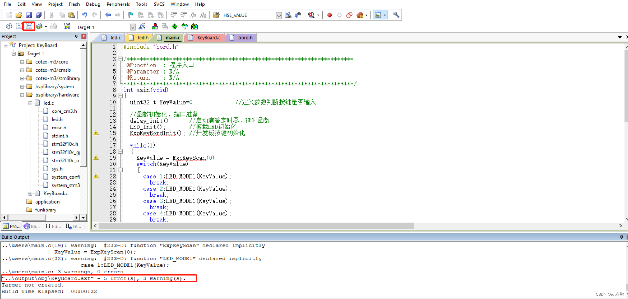Collapse led.c file node
The image size is (628, 299).
click(30, 103)
